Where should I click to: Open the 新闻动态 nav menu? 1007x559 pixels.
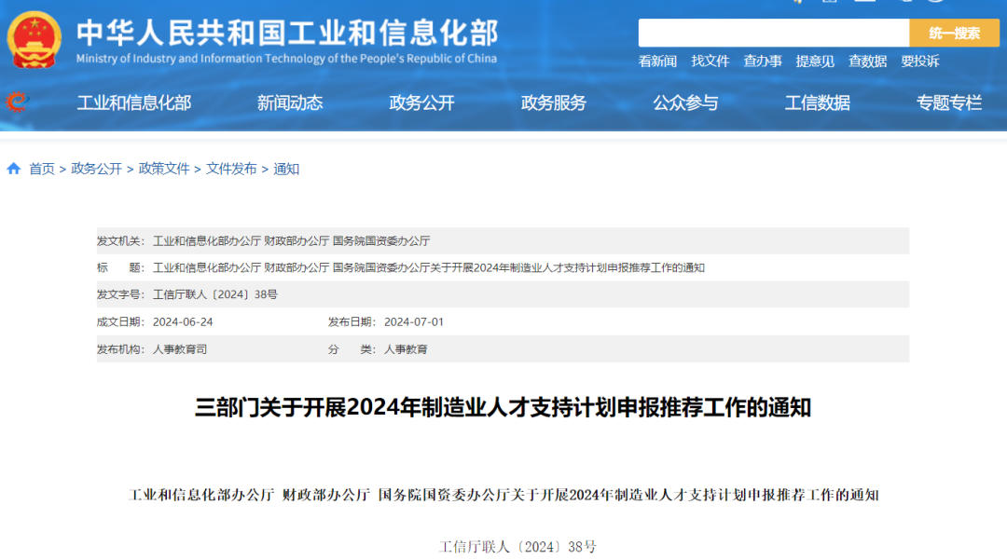click(x=290, y=102)
